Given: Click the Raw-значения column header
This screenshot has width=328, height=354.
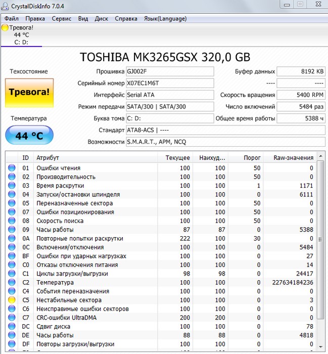Looking at the screenshot, I should tap(293, 158).
